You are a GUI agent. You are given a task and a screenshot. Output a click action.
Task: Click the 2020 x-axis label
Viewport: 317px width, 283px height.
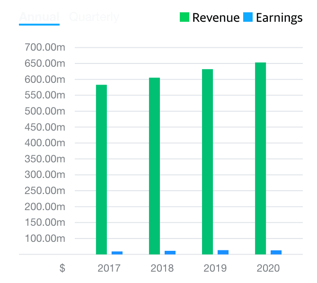(268, 268)
